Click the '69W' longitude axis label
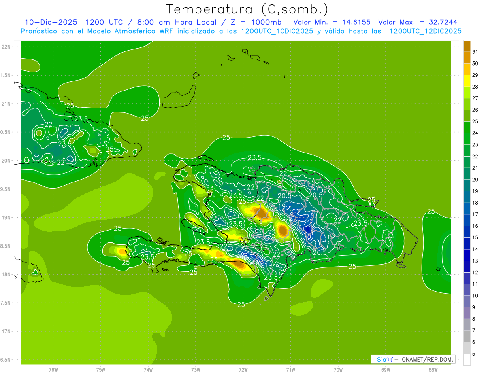 click(x=386, y=369)
